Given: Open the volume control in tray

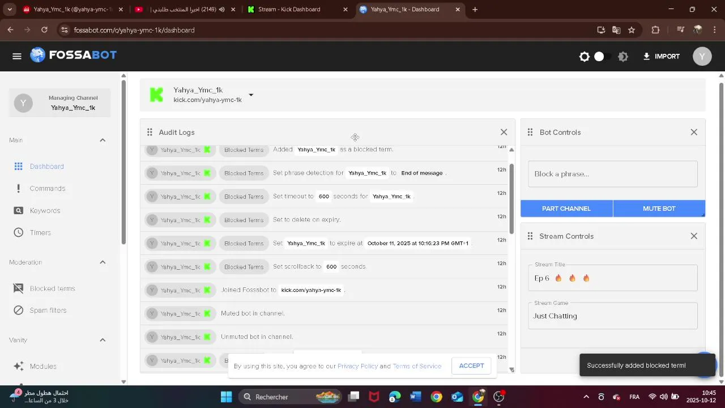Looking at the screenshot, I should (663, 397).
